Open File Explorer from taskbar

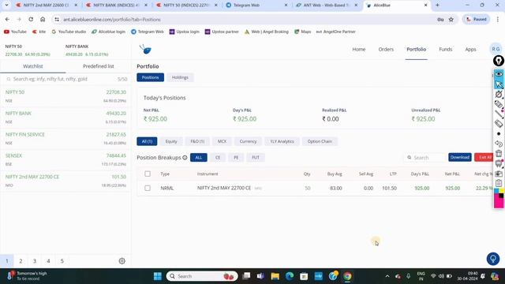pyautogui.click(x=275, y=276)
